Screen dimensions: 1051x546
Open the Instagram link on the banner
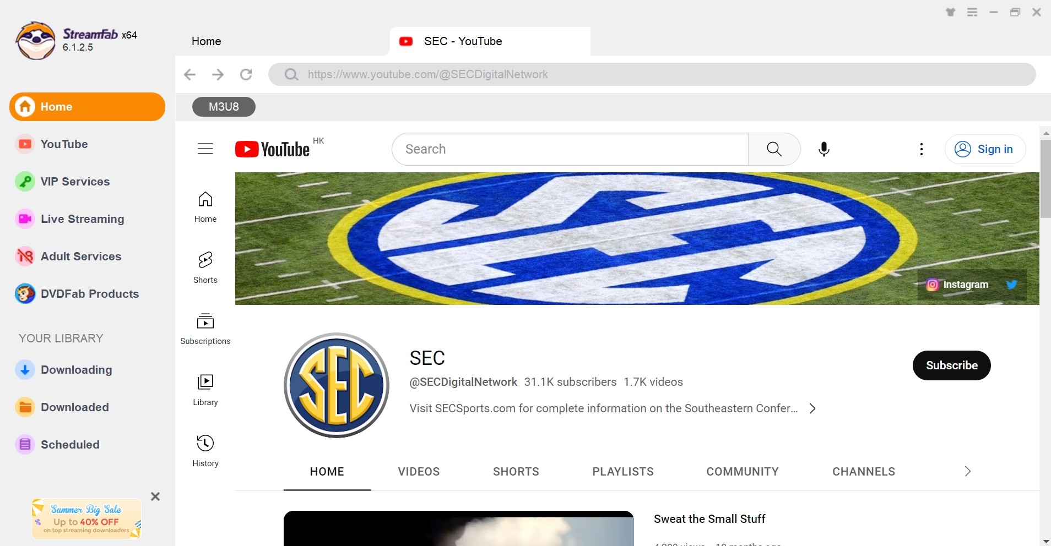pyautogui.click(x=957, y=285)
